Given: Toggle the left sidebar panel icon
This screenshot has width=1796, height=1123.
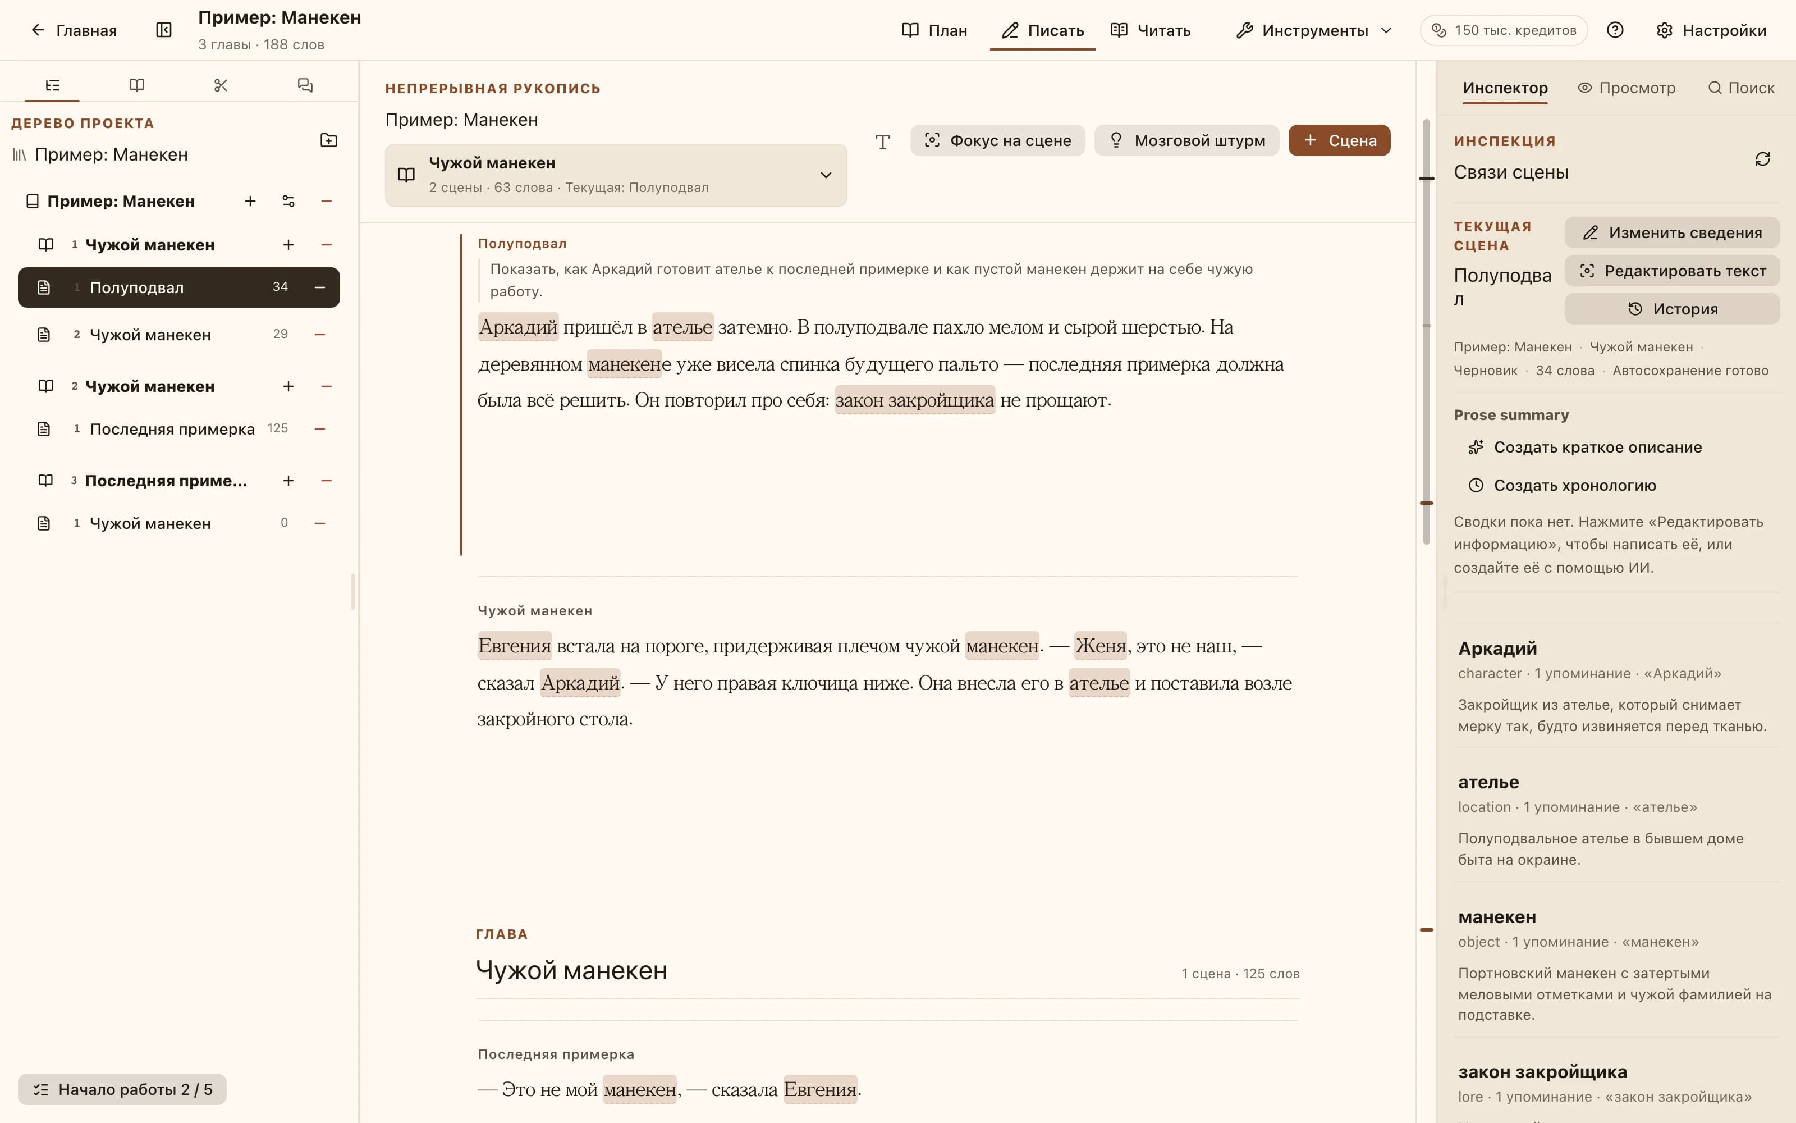Looking at the screenshot, I should (x=164, y=30).
